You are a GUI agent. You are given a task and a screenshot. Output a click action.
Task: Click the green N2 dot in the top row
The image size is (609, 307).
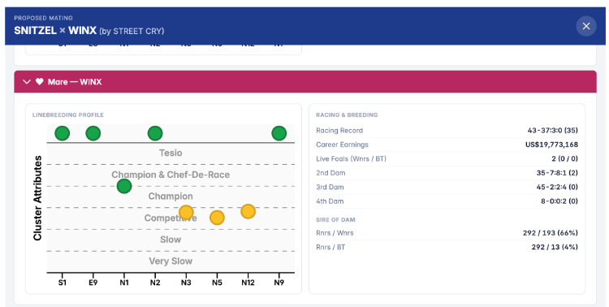pyautogui.click(x=155, y=133)
